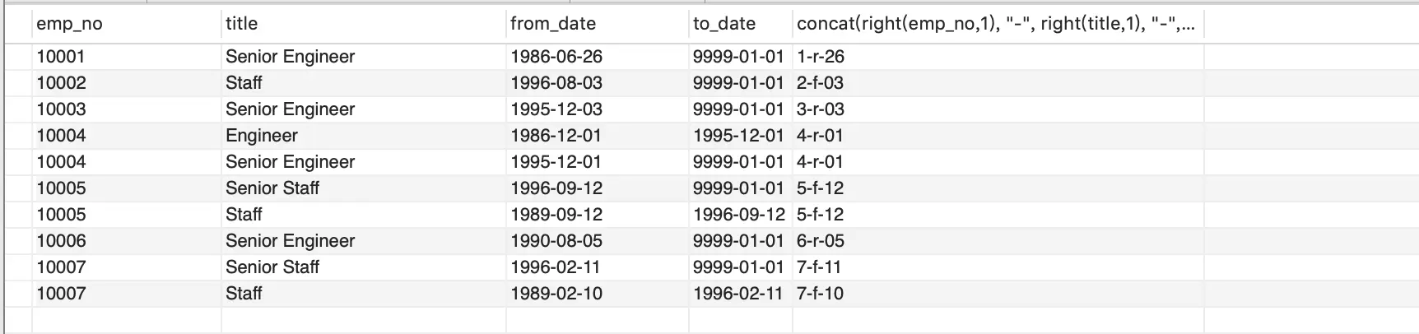Select the concat expression column header
1419x334 pixels.
point(996,24)
